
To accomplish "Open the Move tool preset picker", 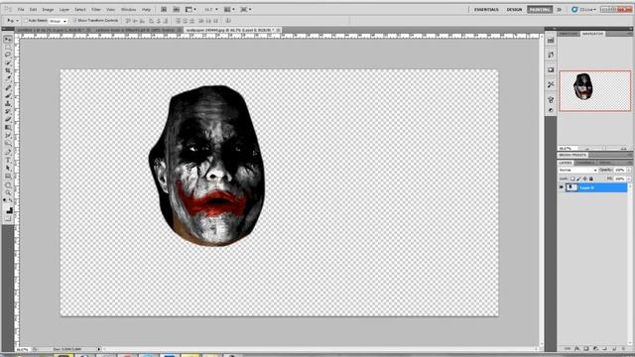I will click(13, 20).
